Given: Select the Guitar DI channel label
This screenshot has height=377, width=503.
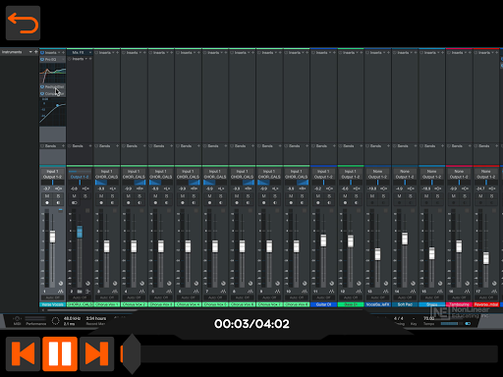Looking at the screenshot, I should (x=323, y=304).
